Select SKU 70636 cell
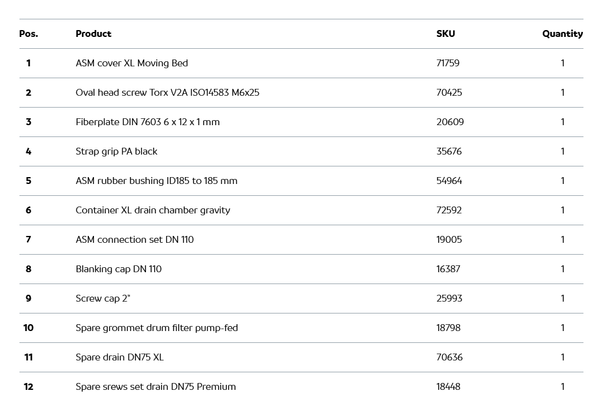 click(x=449, y=357)
